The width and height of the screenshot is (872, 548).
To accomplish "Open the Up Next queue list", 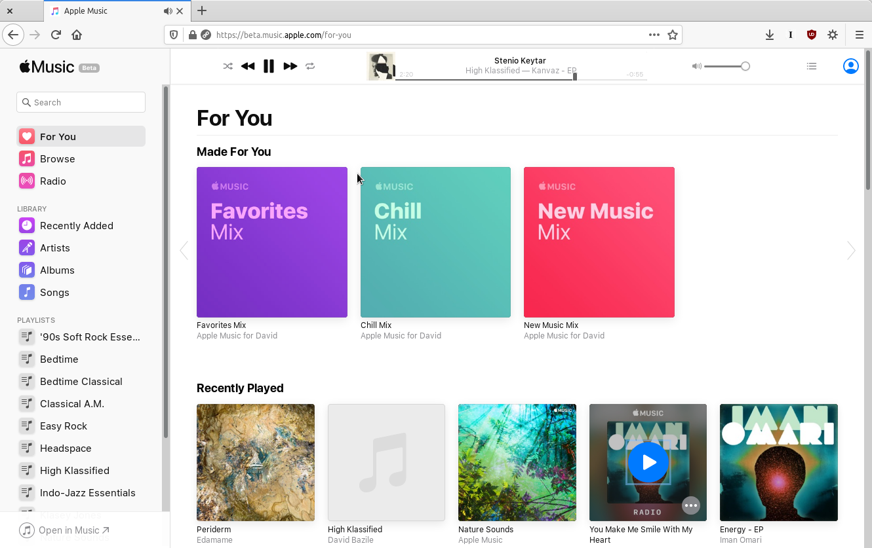I will click(x=812, y=66).
